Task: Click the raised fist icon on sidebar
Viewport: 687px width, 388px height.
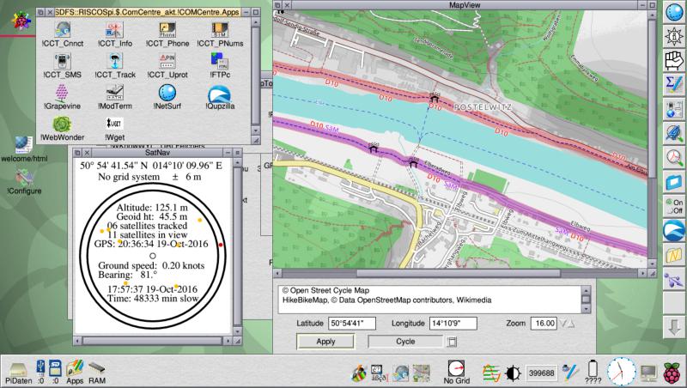Action: 674,60
